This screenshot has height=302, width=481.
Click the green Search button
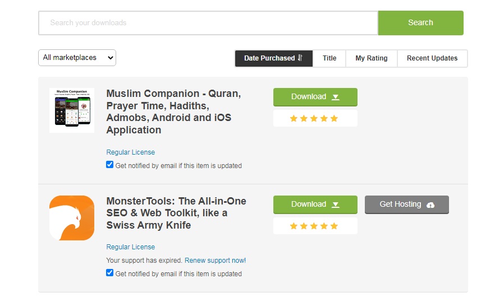pyautogui.click(x=420, y=23)
